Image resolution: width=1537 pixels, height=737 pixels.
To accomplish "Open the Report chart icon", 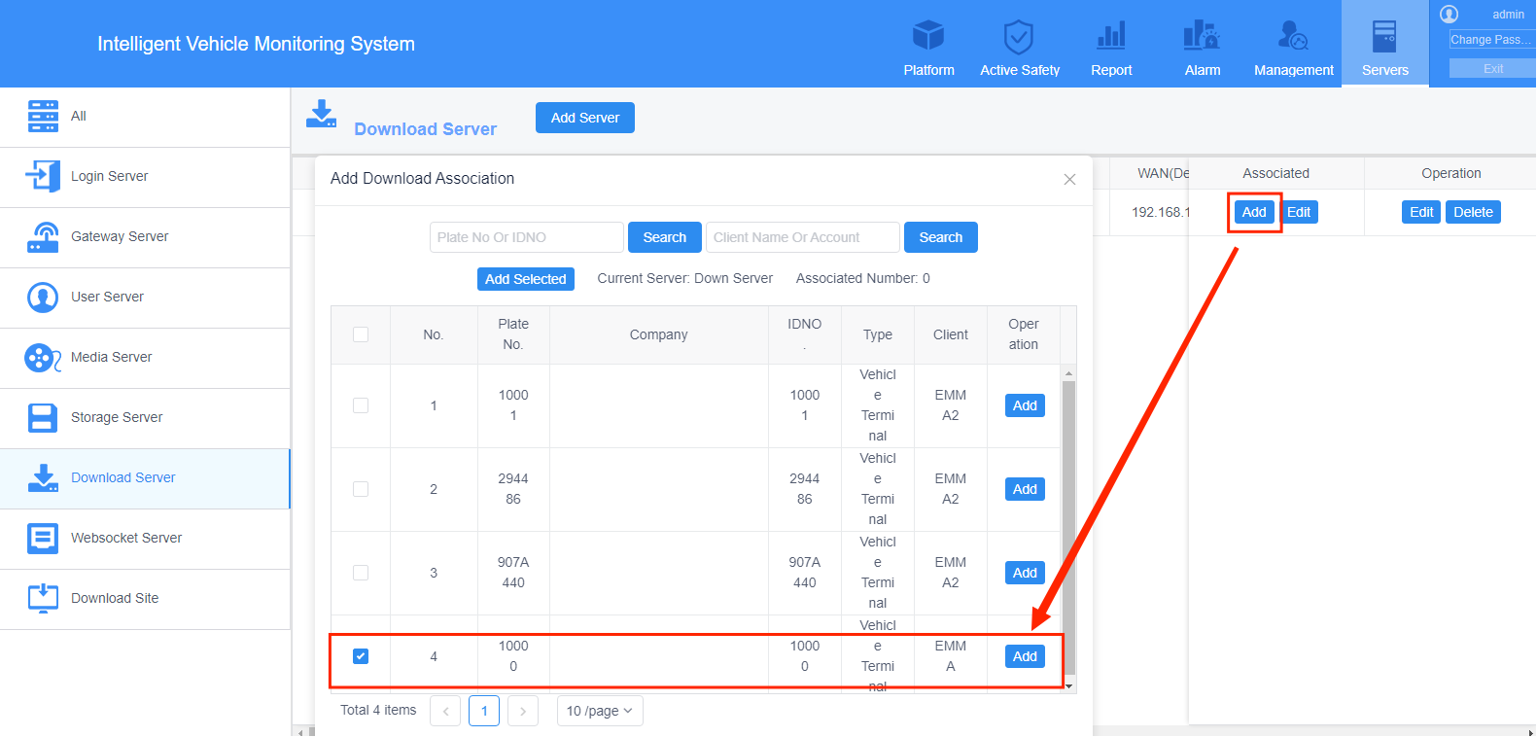I will click(x=1111, y=36).
